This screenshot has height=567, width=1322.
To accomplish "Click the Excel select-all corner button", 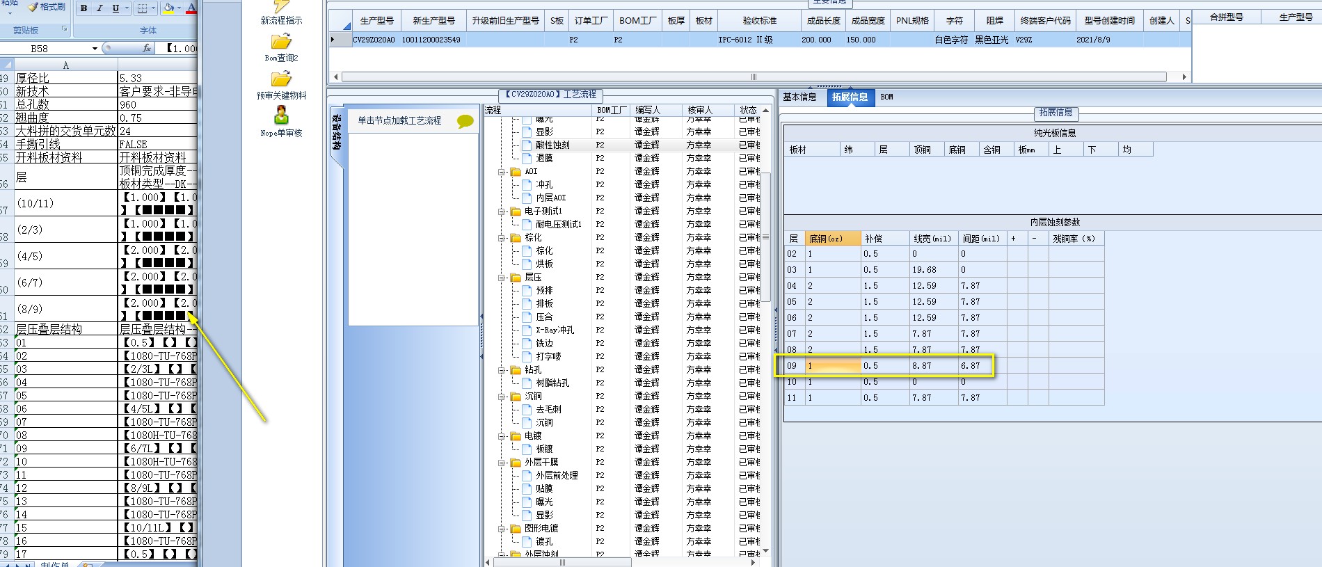I will click(7, 65).
